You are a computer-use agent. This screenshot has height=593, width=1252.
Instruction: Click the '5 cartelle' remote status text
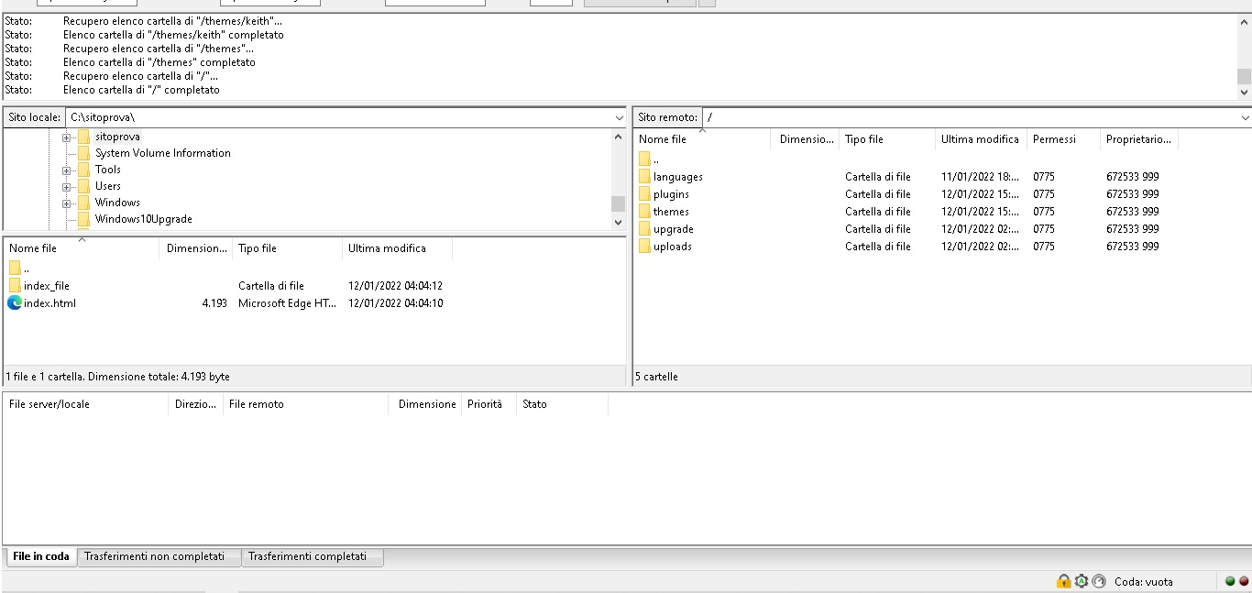[x=657, y=377]
